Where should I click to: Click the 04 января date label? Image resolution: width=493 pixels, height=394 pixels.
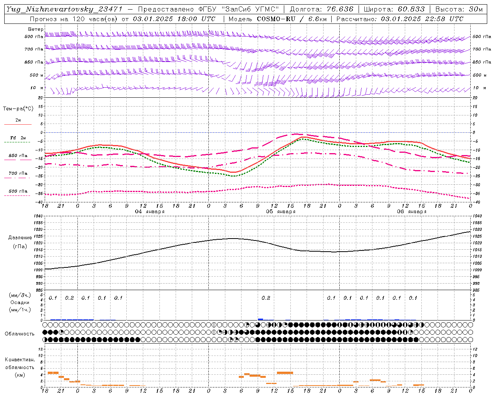[150, 212]
